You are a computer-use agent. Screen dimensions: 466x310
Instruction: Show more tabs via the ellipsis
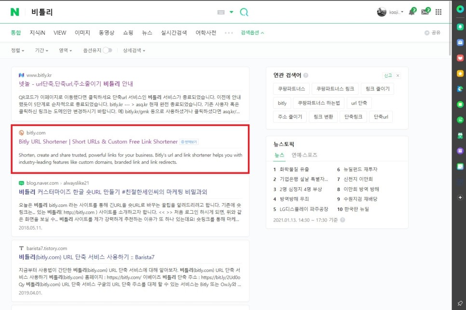click(x=229, y=33)
